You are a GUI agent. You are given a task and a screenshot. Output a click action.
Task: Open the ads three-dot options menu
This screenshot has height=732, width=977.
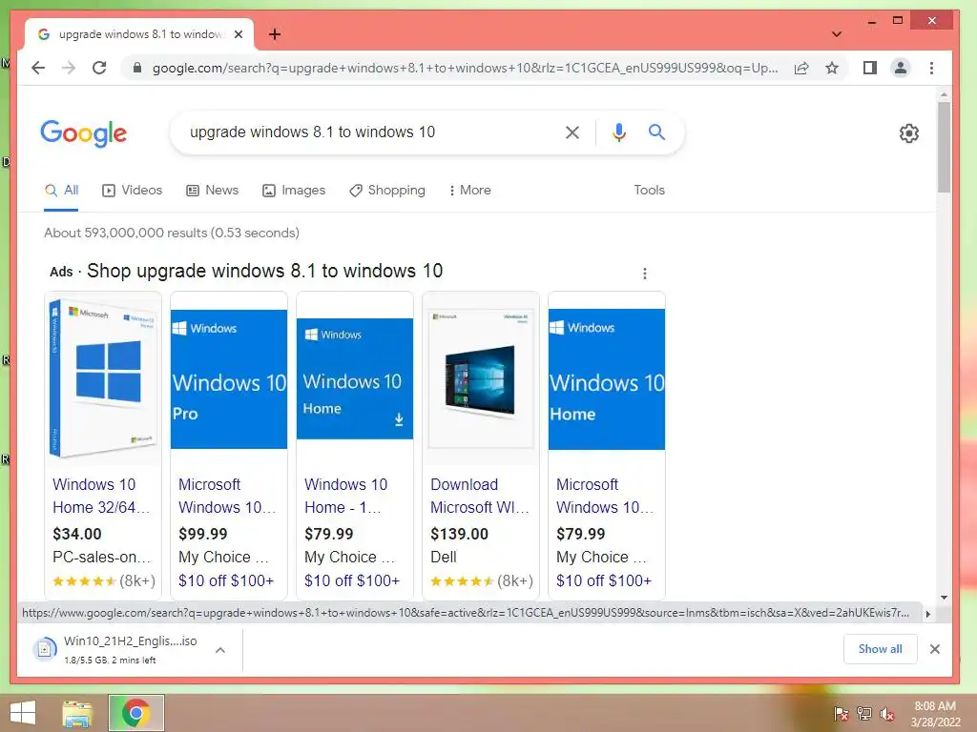click(x=645, y=274)
